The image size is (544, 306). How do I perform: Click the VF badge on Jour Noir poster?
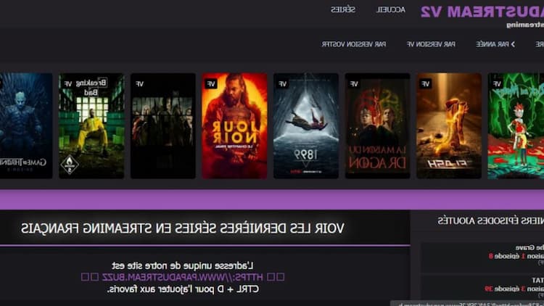211,84
